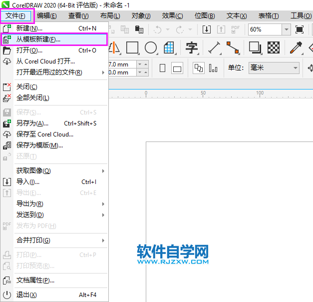Click the copy icon in the toolbar
313x302 pixels.
click(125, 29)
